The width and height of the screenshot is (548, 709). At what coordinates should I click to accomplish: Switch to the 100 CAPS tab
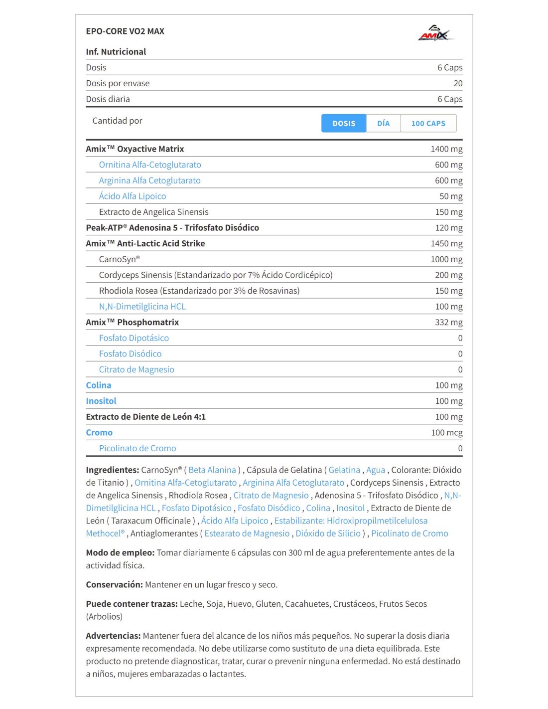point(428,123)
